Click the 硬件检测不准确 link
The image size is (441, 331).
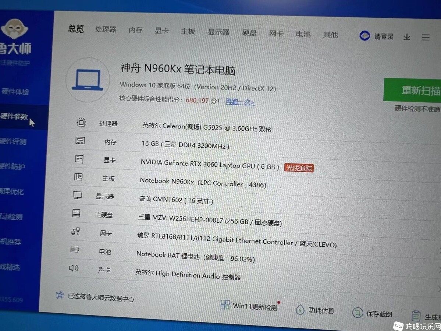click(x=417, y=109)
